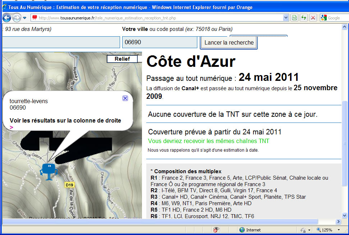The width and height of the screenshot is (349, 235).
Task: Click the vertical scrollbar down arrow
Action: pyautogui.click(x=344, y=215)
